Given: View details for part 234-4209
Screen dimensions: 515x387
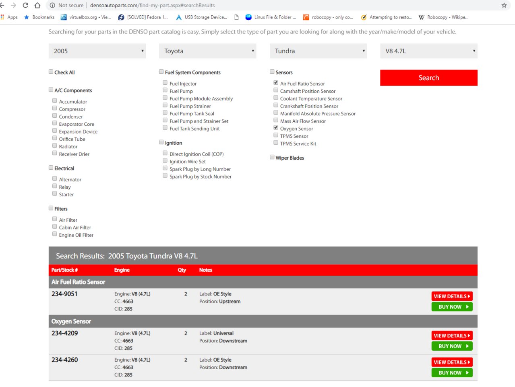Looking at the screenshot, I should [x=452, y=336].
